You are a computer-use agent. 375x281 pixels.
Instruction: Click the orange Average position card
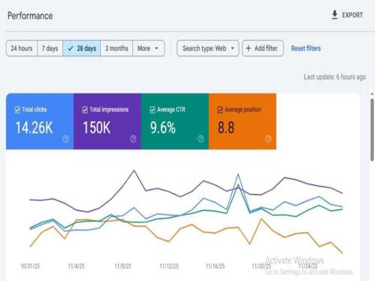243,121
